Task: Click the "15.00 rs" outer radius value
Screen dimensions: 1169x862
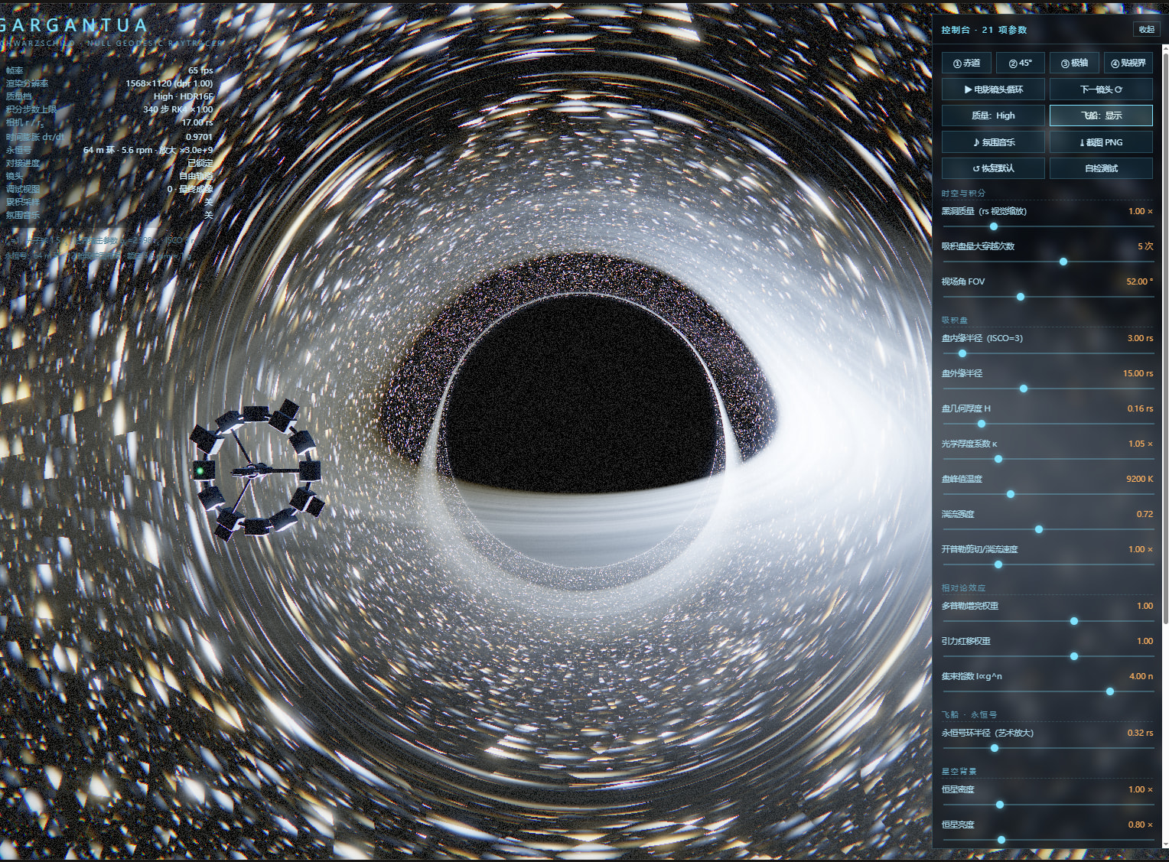Action: 1138,373
